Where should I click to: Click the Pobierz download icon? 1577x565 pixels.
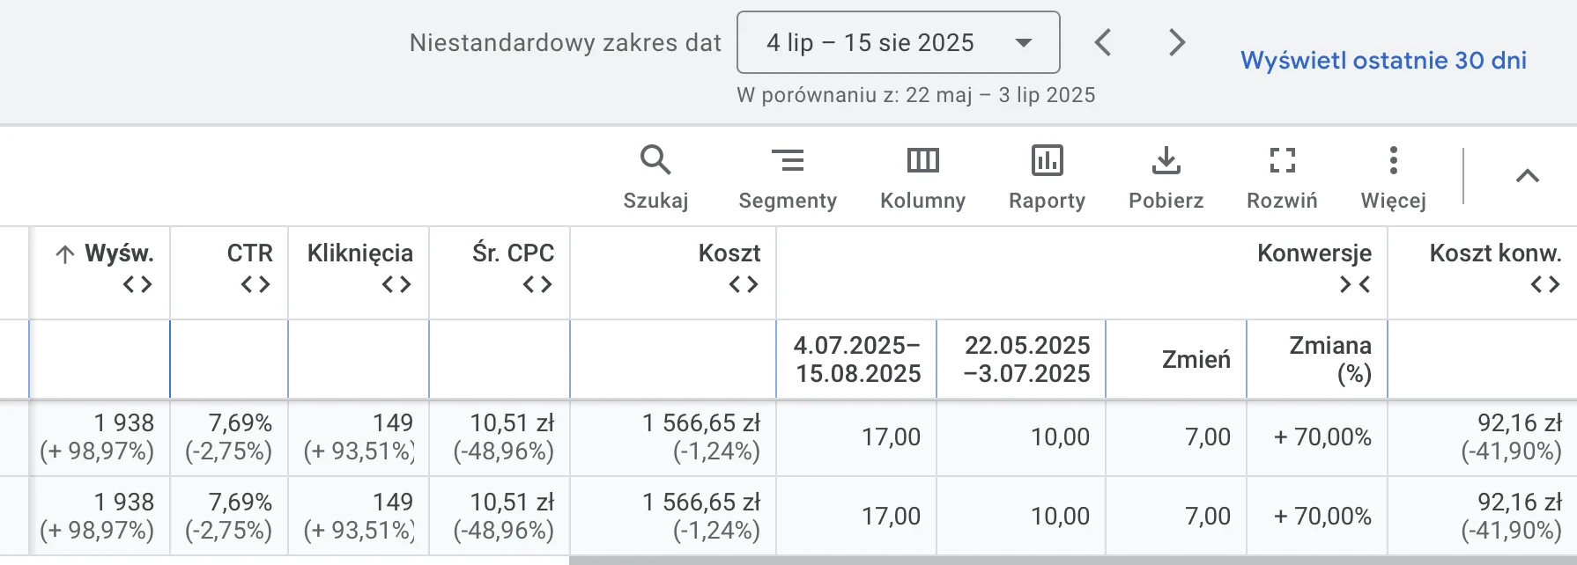[1166, 177]
